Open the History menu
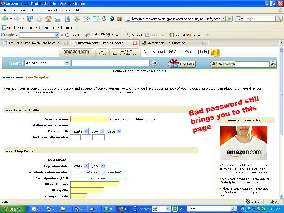 pyautogui.click(x=35, y=10)
